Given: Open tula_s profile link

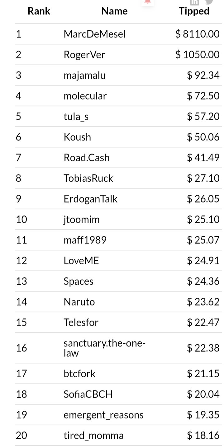Looking at the screenshot, I should [76, 117].
